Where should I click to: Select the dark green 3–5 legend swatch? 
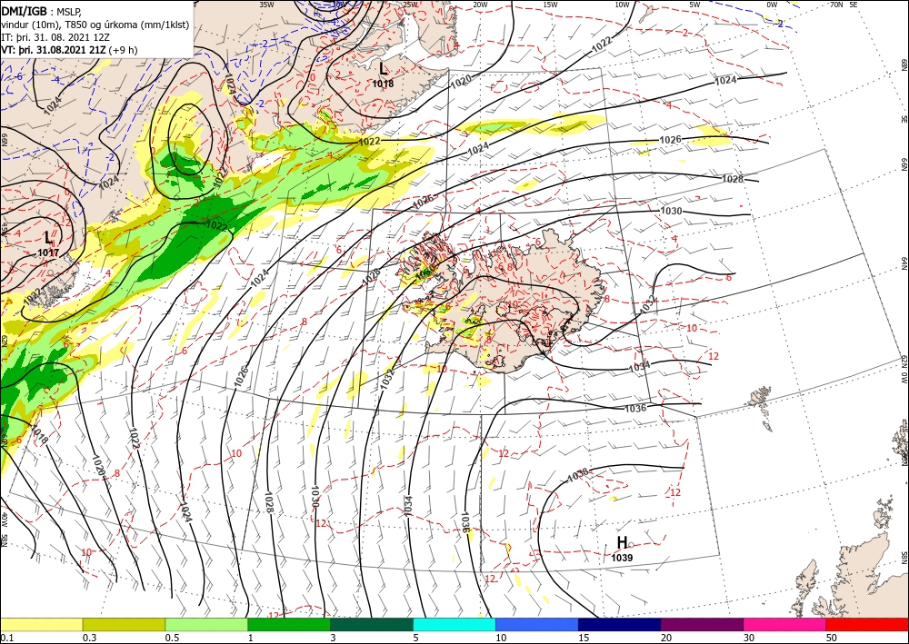coord(372,624)
